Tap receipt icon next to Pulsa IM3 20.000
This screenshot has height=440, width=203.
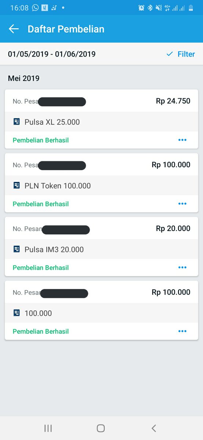[16, 250]
